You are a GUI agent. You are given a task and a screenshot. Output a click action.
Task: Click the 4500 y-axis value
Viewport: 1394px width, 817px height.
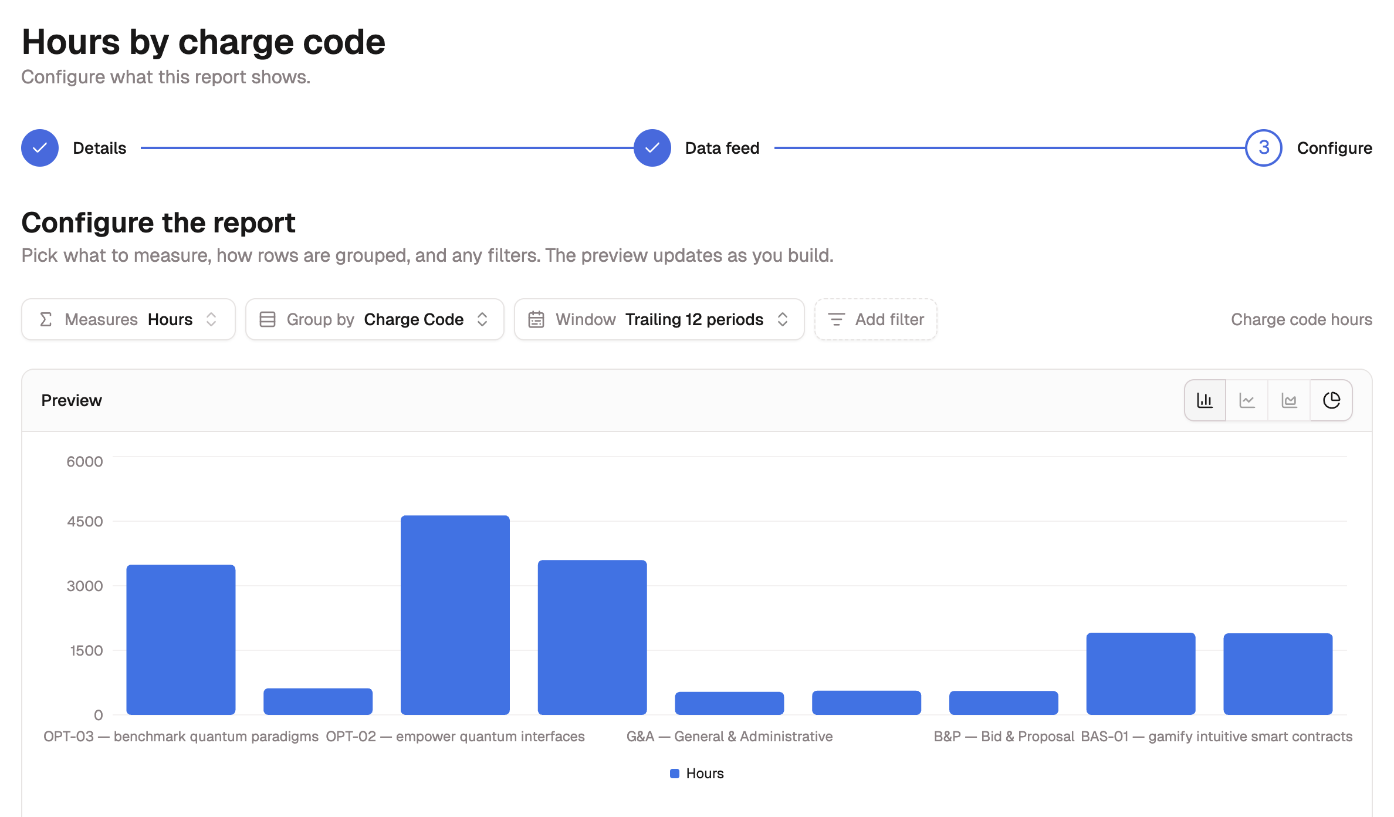coord(84,521)
